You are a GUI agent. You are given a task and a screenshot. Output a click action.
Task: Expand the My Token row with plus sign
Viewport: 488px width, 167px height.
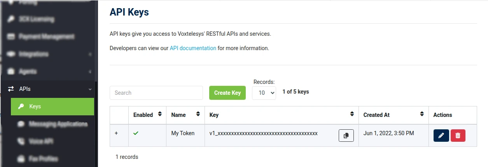(116, 133)
